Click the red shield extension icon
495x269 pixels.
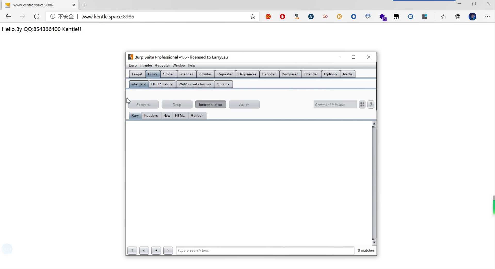[x=282, y=17]
